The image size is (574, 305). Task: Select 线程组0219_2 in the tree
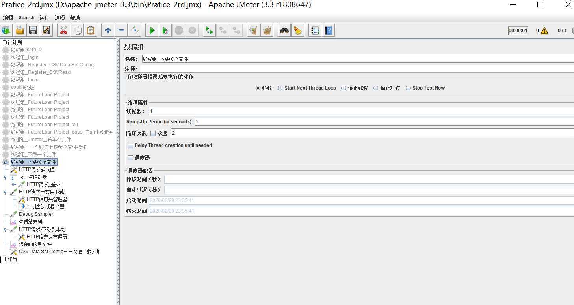(x=26, y=50)
